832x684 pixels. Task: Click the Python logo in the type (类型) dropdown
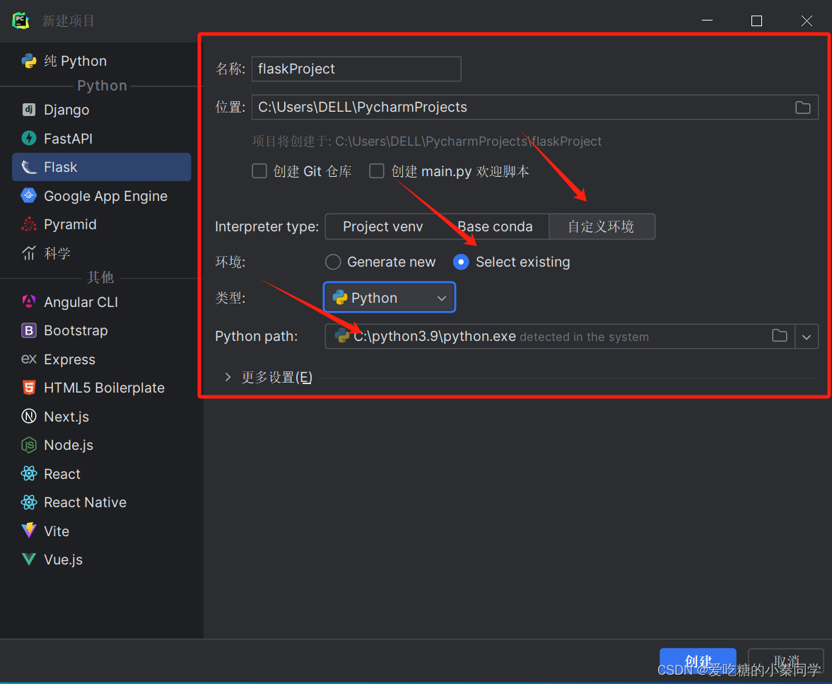[339, 297]
